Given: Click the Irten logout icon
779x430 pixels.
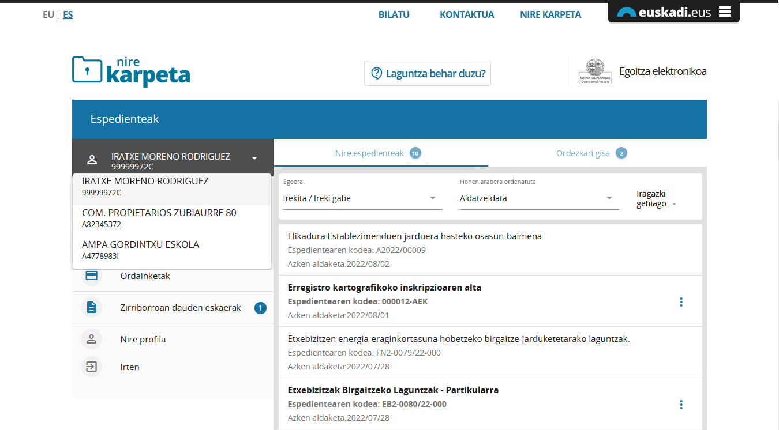Looking at the screenshot, I should click(x=91, y=367).
